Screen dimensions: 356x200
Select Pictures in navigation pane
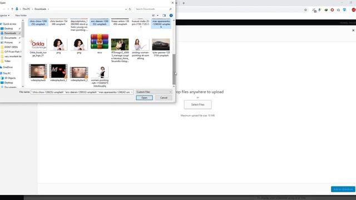[9, 42]
